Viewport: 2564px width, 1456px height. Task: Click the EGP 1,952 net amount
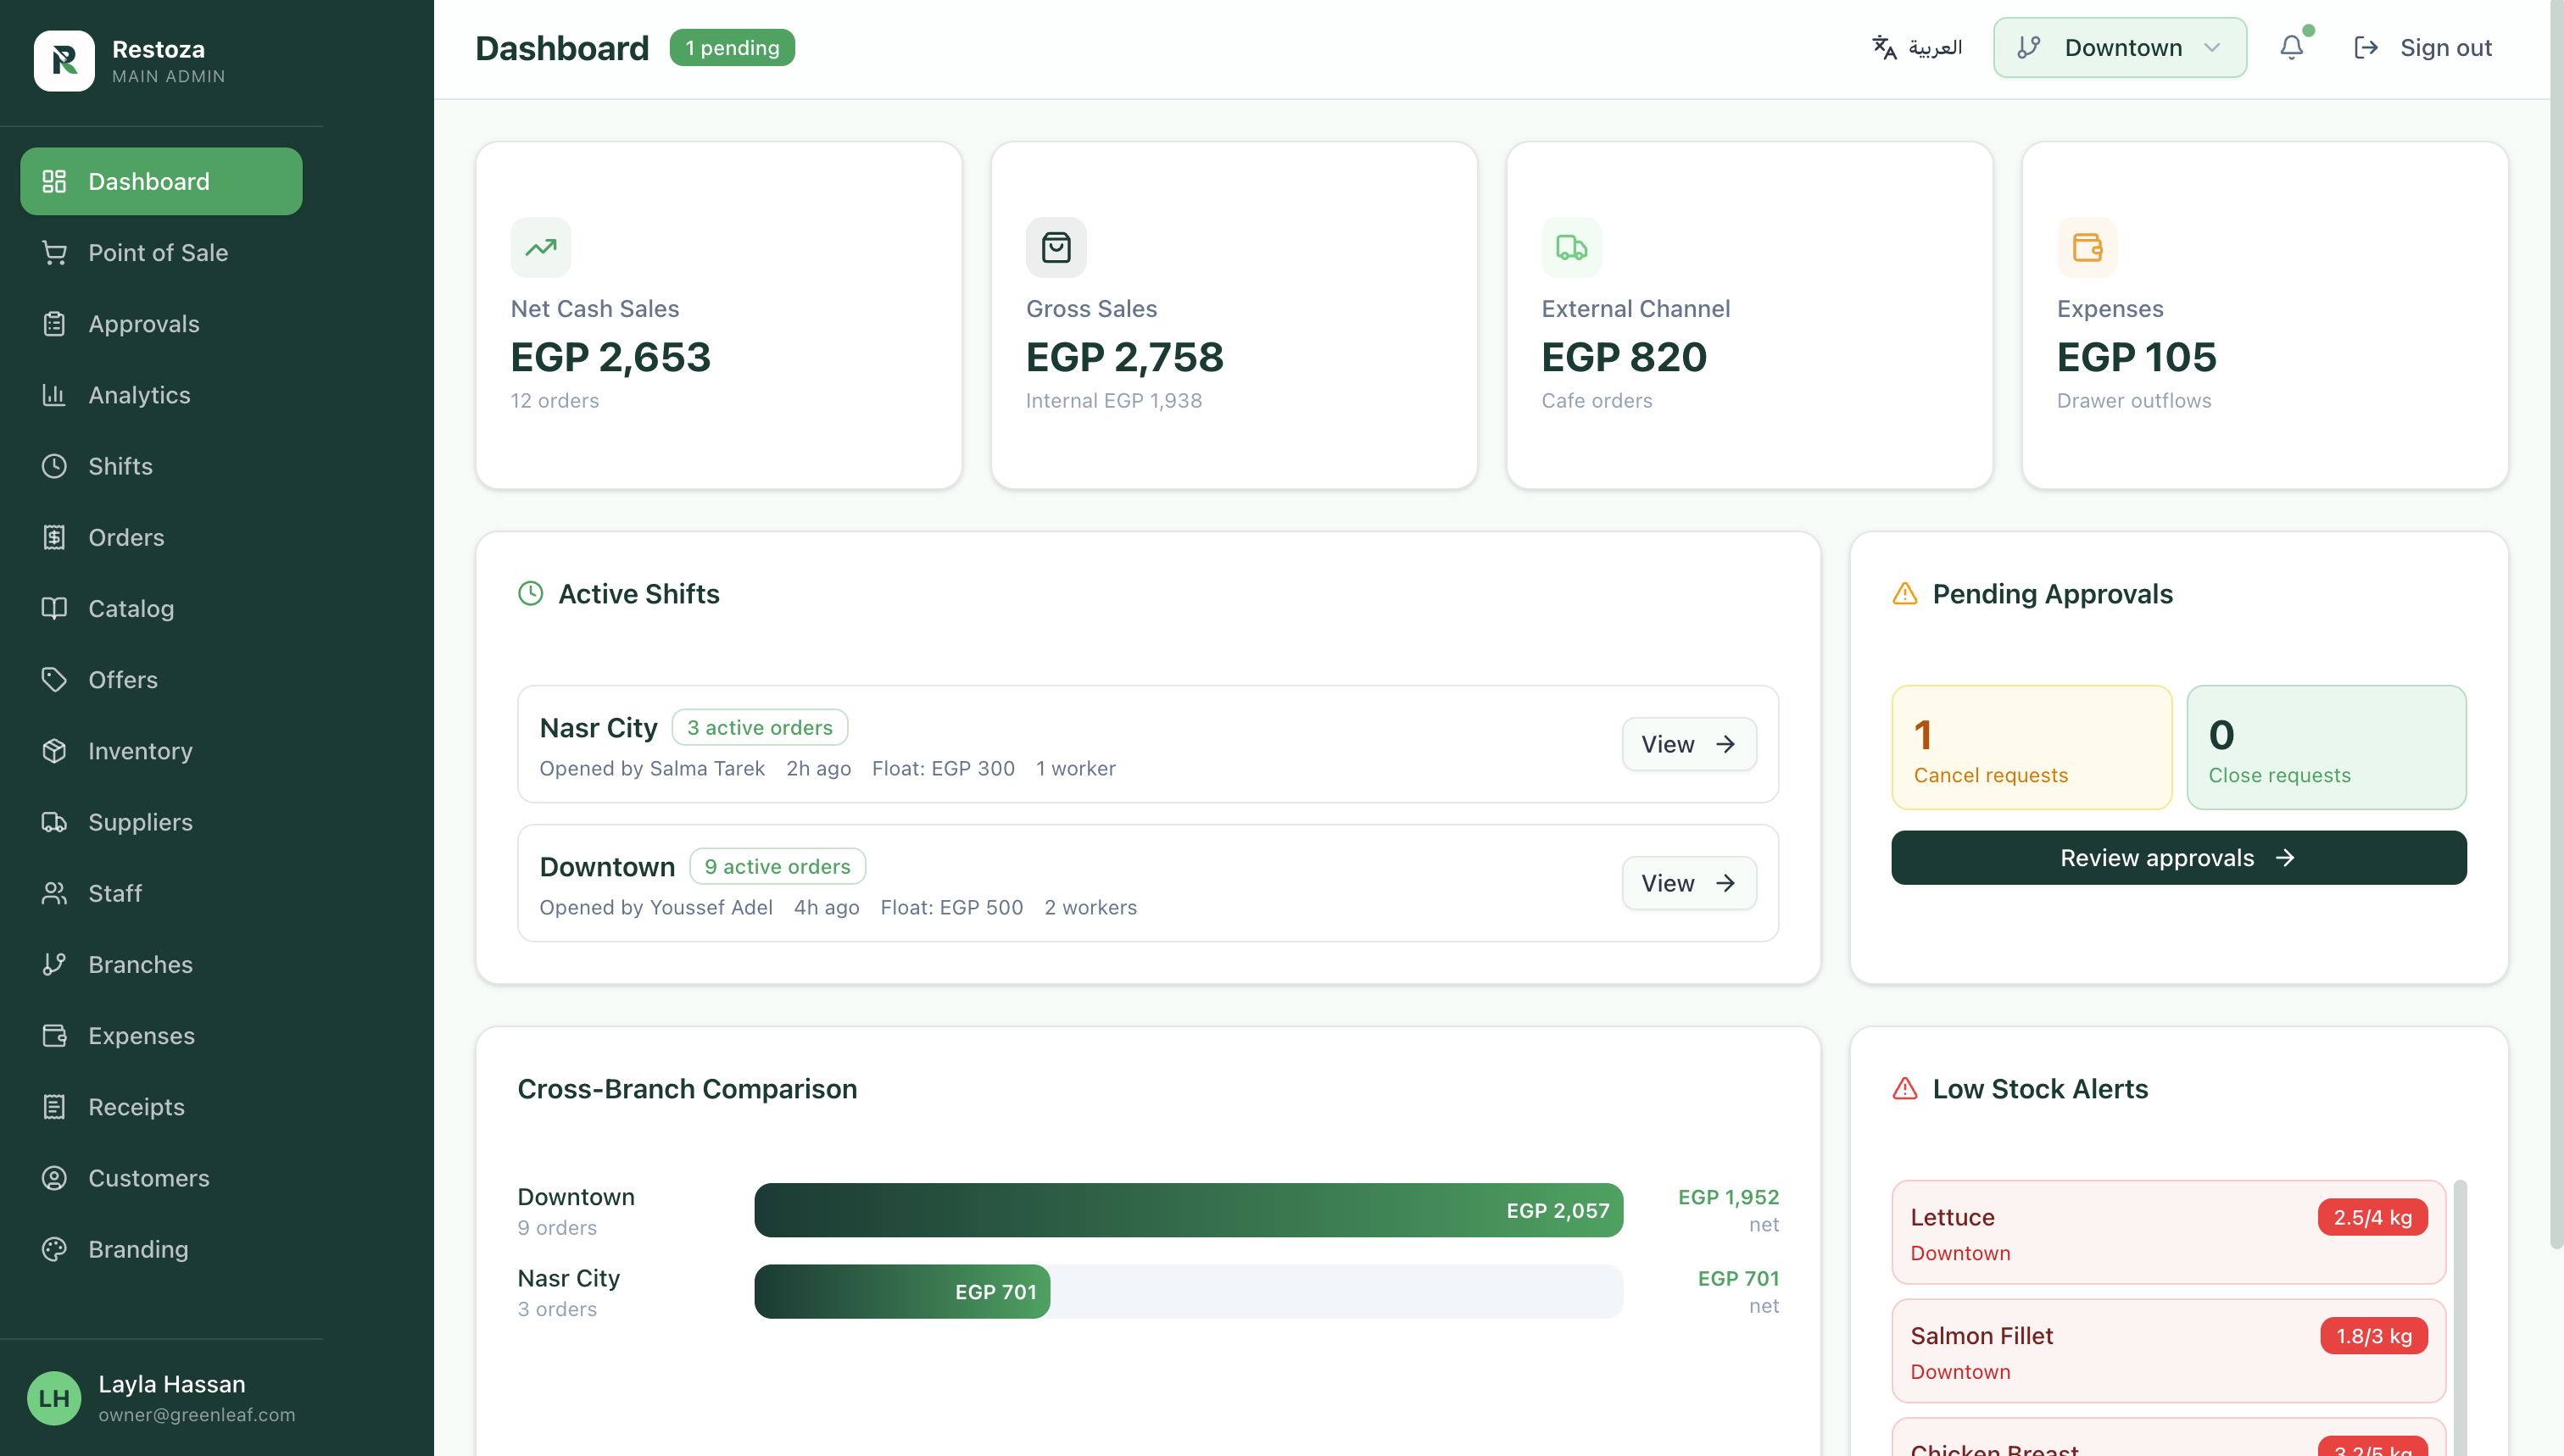1729,1197
